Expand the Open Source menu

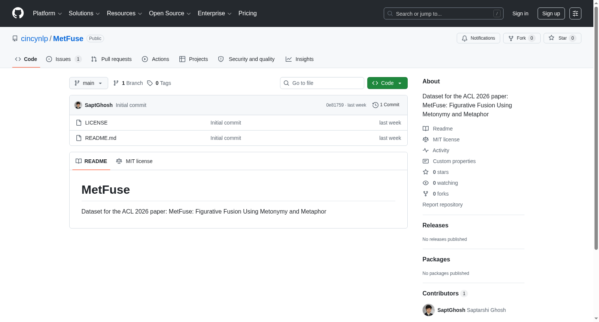pos(170,13)
